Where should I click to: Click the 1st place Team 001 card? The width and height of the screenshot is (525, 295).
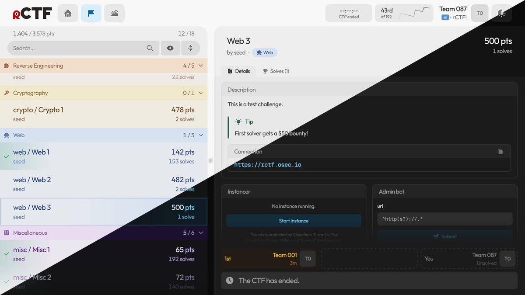(269, 259)
